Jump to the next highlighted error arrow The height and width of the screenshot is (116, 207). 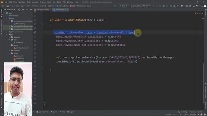[x=202, y=13]
